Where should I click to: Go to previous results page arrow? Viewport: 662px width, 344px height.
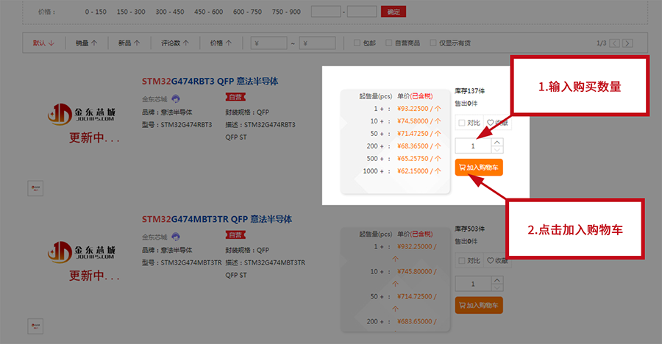[x=615, y=43]
